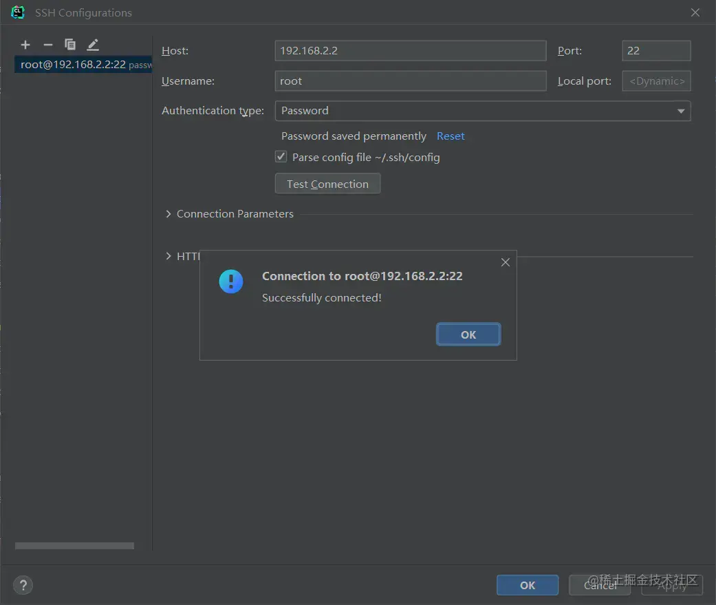Screen dimensions: 716x605
Task: Click the Local port Dynamic field
Action: point(656,81)
